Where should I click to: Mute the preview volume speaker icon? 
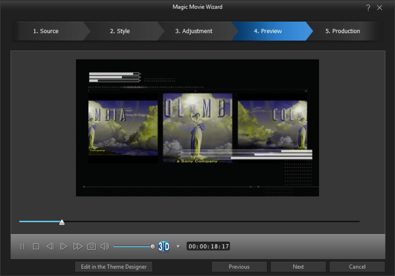pos(105,246)
